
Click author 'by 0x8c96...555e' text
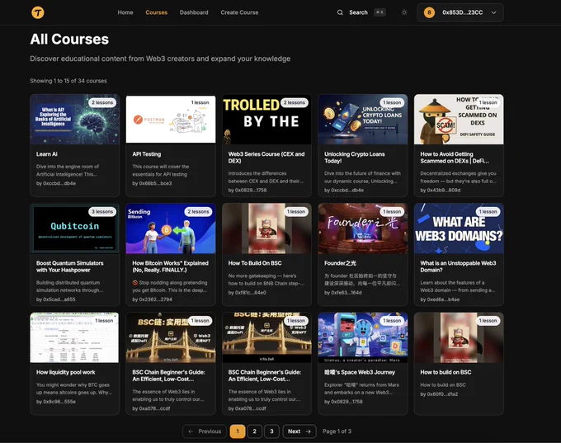[x=56, y=402]
